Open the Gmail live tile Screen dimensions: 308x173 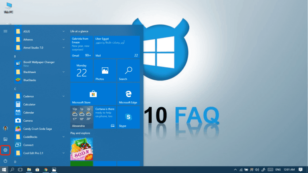point(81,47)
